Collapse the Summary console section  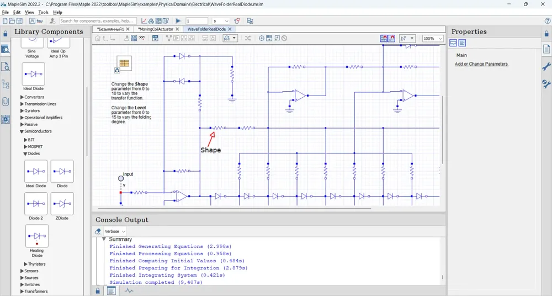coord(104,239)
